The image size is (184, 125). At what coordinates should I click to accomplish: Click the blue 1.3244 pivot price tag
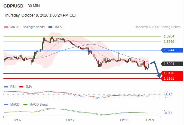coord(172,50)
